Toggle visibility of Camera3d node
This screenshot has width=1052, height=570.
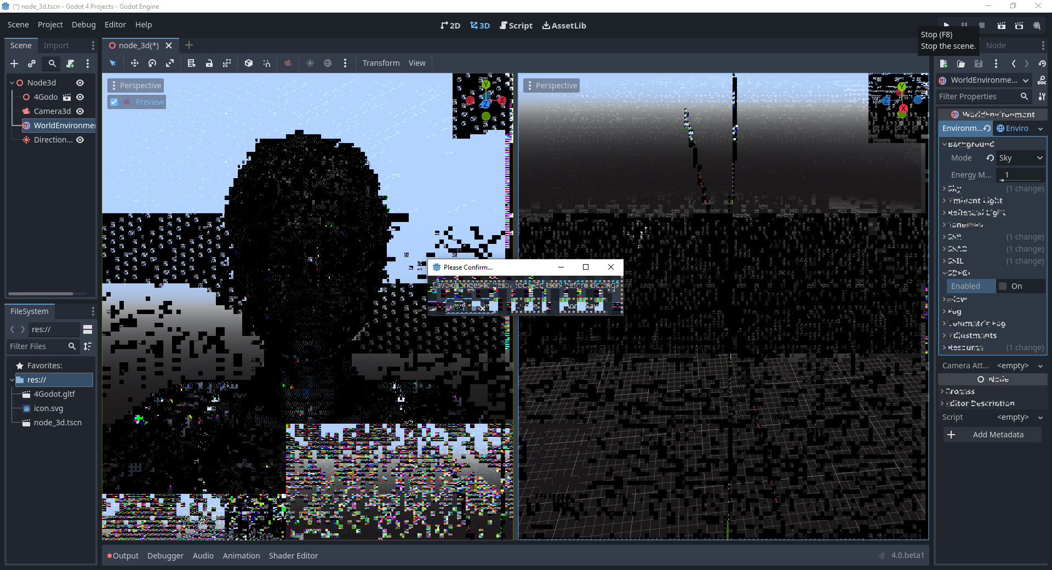(x=80, y=111)
